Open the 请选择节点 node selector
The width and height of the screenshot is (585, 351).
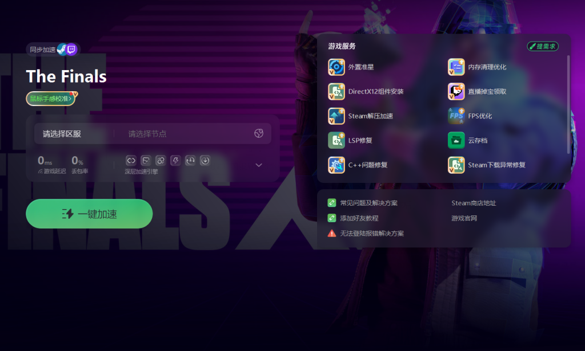point(147,134)
